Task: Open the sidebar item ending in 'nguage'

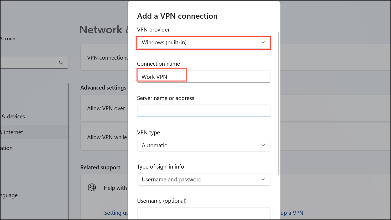Action: click(9, 195)
